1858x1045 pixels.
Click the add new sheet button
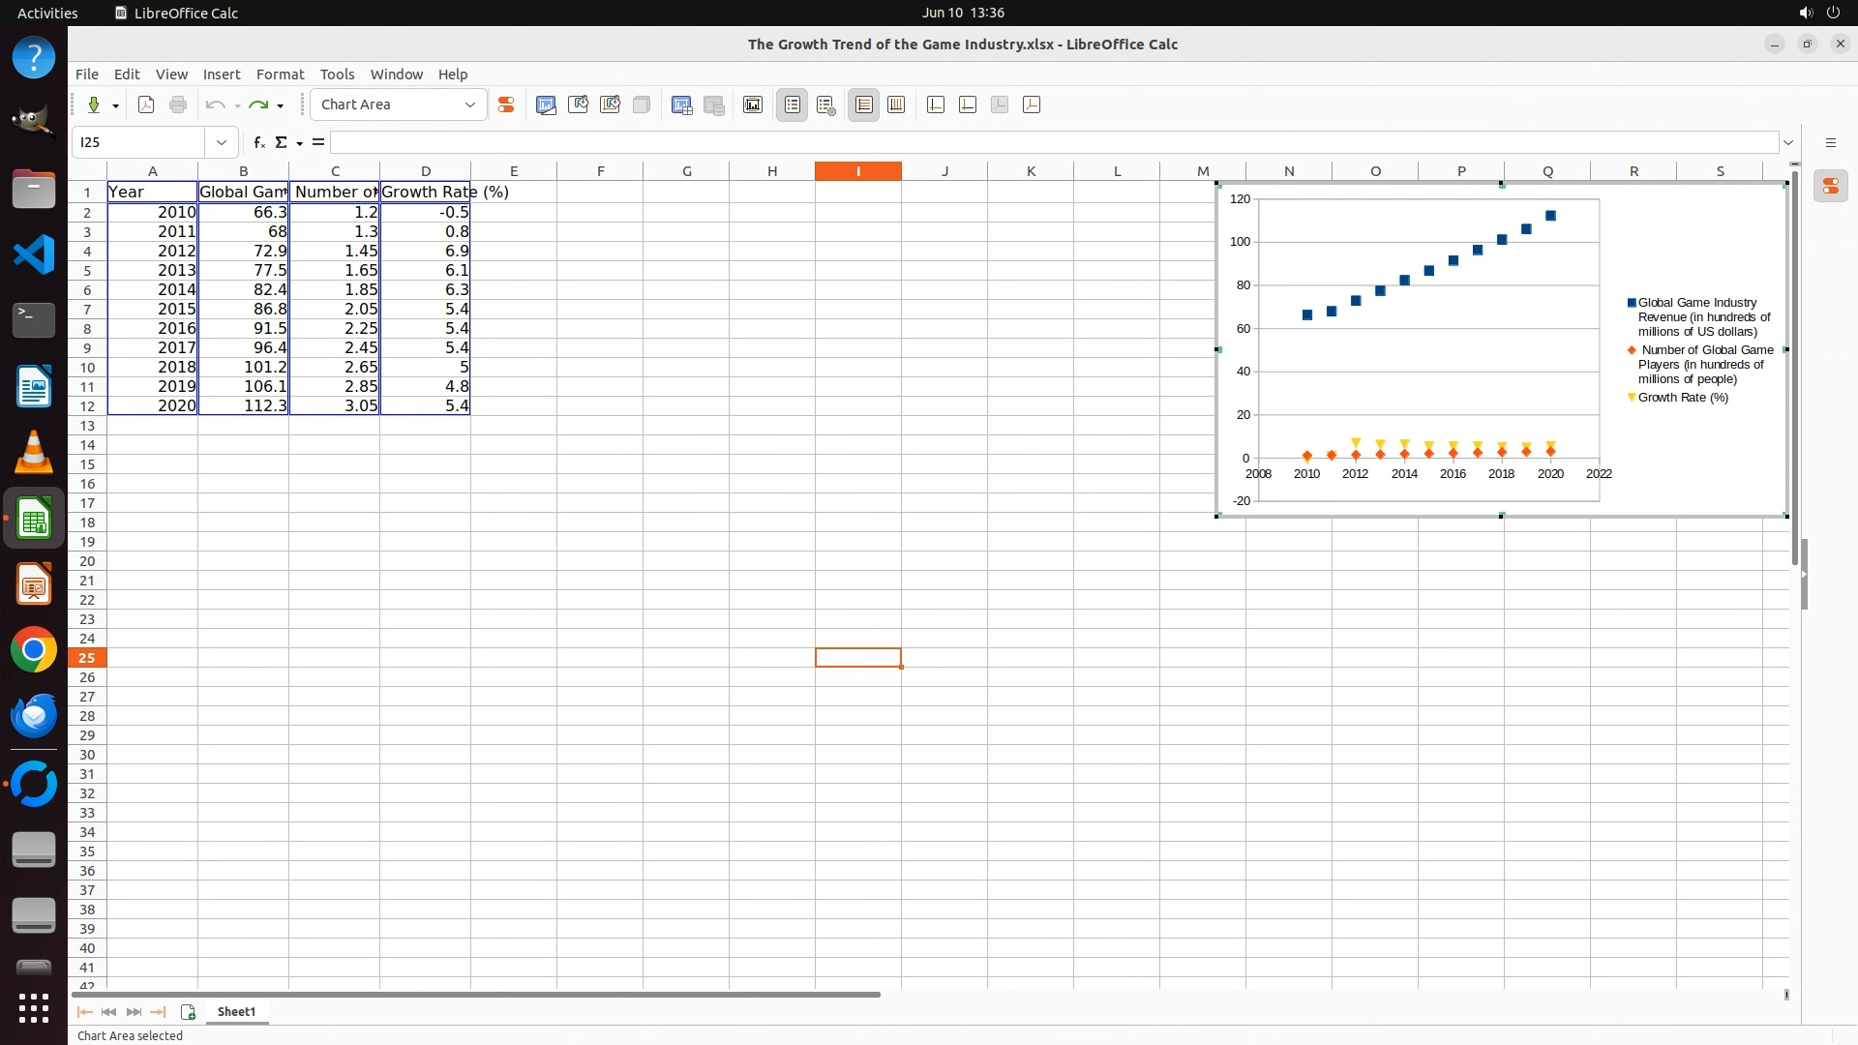tap(188, 1011)
